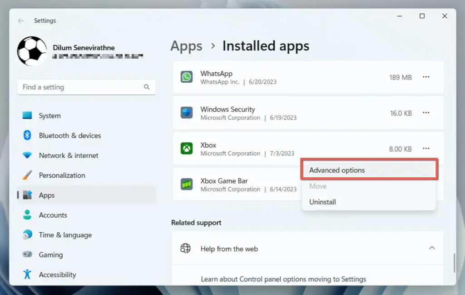This screenshot has height=295, width=465.
Task: Maximize the Settings window
Action: (422, 16)
